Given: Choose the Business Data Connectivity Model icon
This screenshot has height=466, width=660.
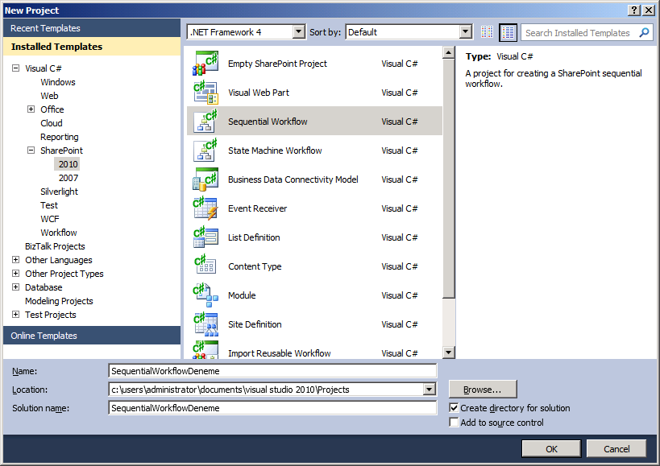Looking at the screenshot, I should click(x=205, y=179).
